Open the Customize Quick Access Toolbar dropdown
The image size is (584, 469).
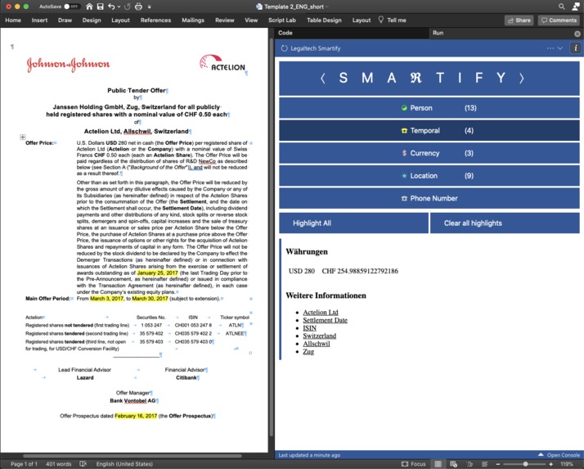point(150,7)
